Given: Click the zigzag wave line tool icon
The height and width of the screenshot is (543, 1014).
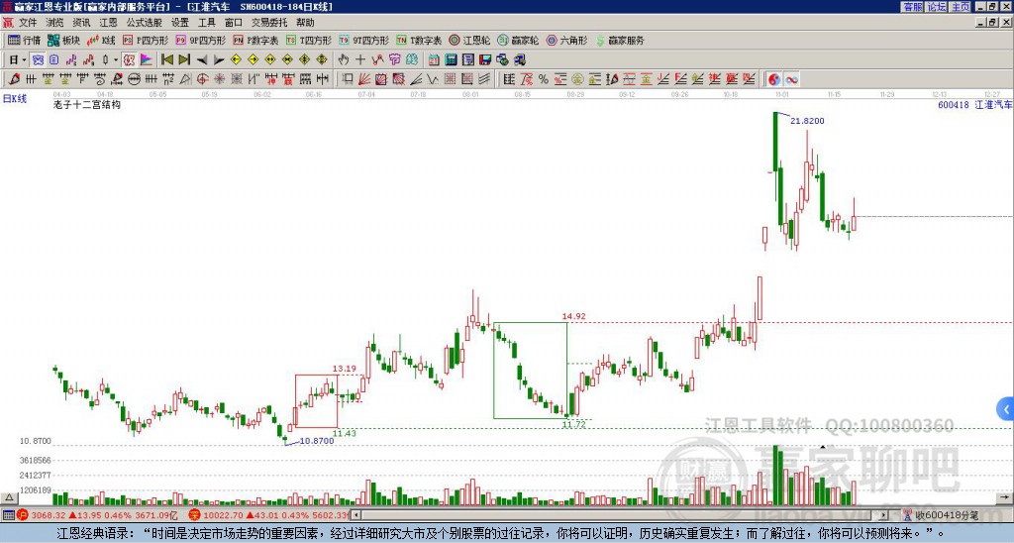Looking at the screenshot, I should 433,79.
